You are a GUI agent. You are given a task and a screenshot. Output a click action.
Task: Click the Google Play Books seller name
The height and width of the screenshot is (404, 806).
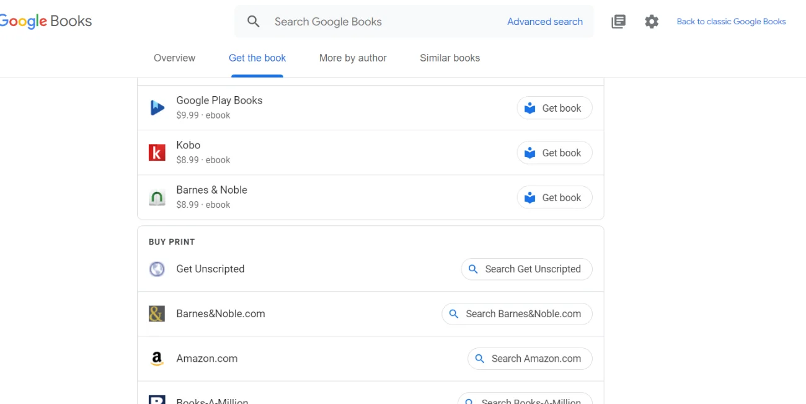[x=219, y=101]
